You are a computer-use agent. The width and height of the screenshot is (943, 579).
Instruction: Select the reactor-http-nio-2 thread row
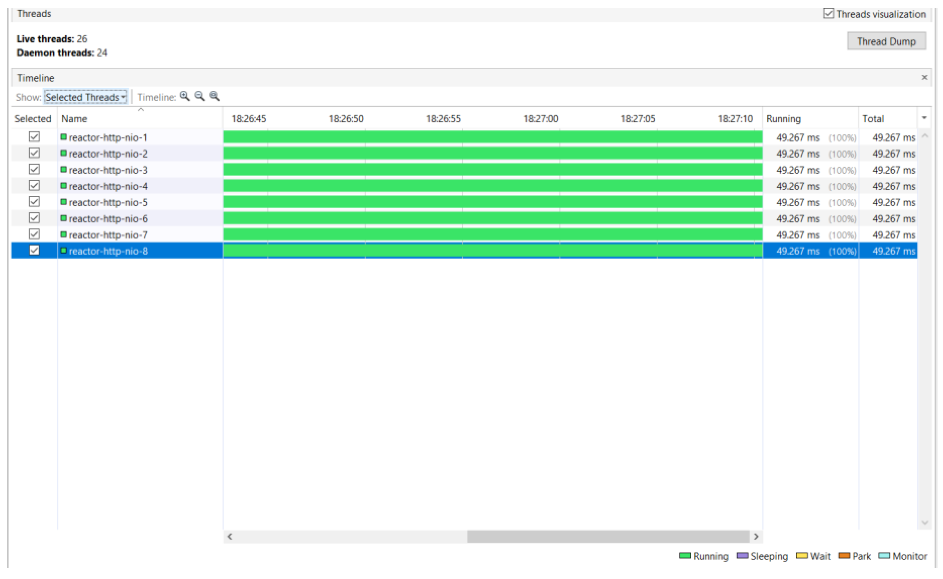(x=108, y=154)
